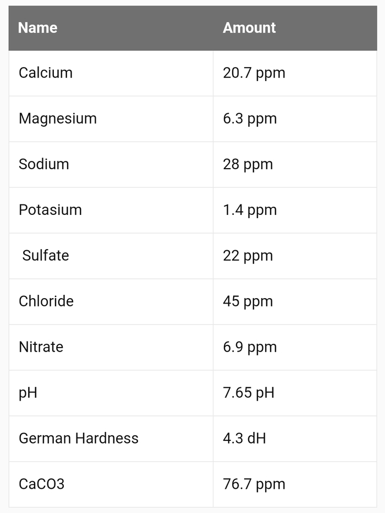Screen dimensions: 385x513
Task: Select the German Hardness row label
Action: tap(79, 439)
